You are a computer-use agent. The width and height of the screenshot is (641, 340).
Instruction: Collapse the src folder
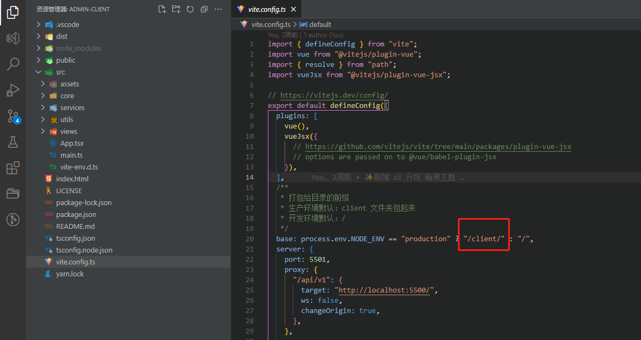click(60, 72)
